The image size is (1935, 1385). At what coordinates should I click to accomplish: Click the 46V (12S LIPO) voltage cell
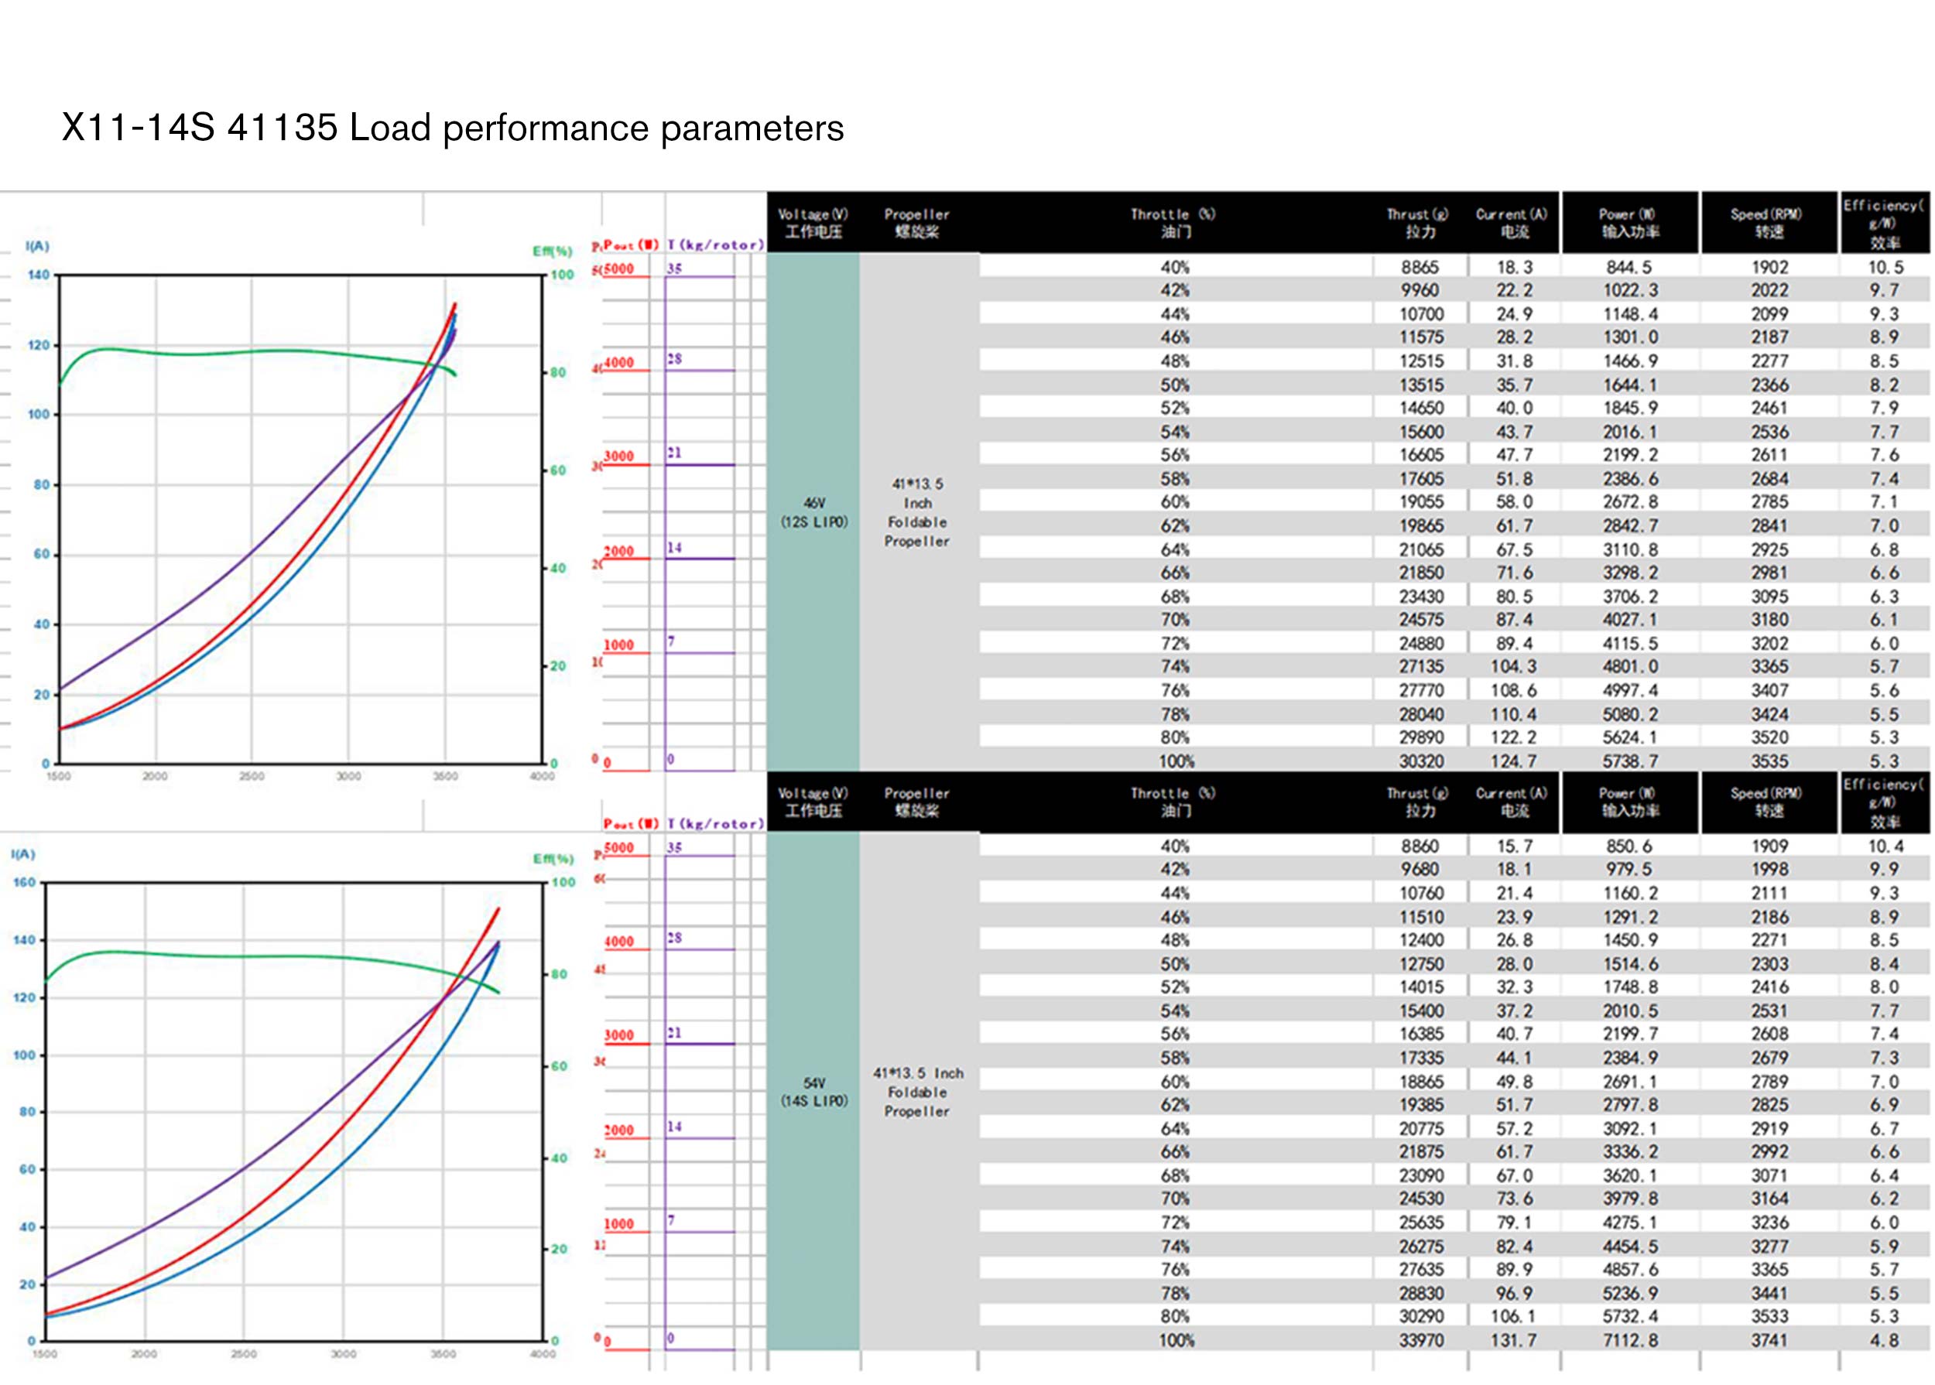[x=814, y=511]
